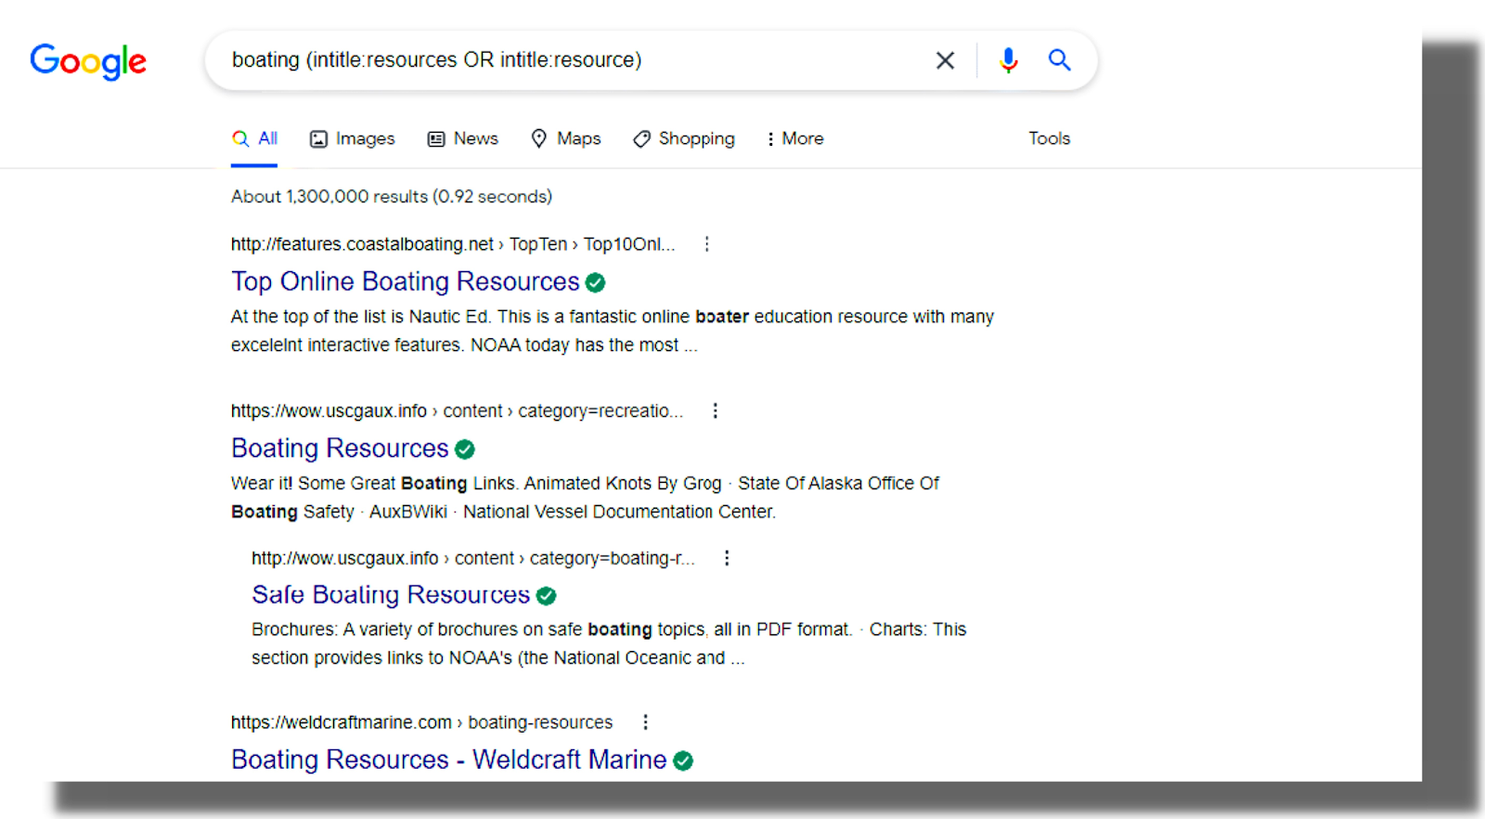
Task: Open the Boating Resources uscgaux.info result
Action: (x=340, y=448)
